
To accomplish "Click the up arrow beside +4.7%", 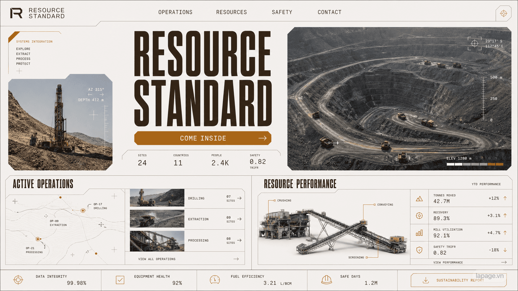I will tap(505, 233).
